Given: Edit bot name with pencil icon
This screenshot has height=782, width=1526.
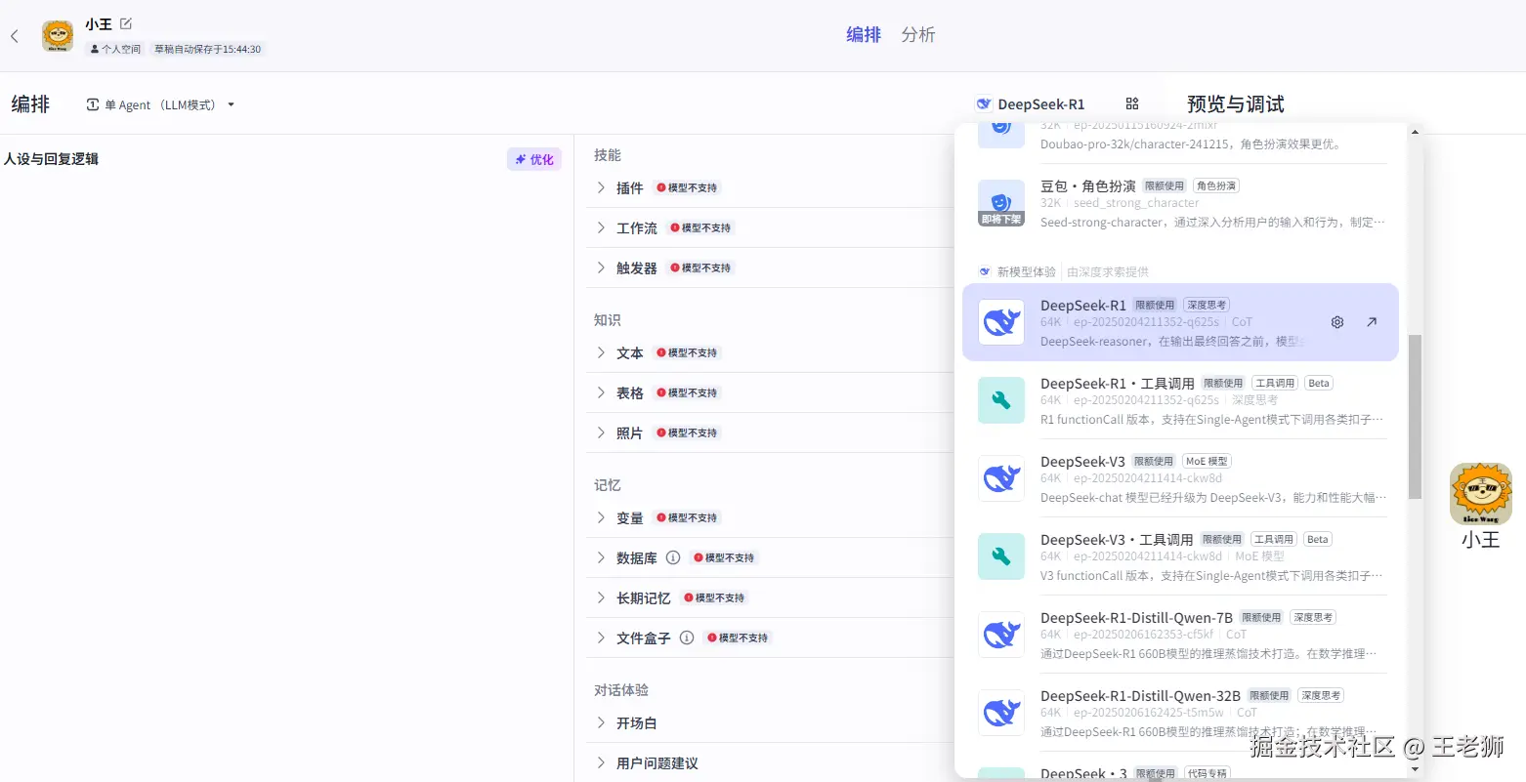Looking at the screenshot, I should pyautogui.click(x=126, y=23).
